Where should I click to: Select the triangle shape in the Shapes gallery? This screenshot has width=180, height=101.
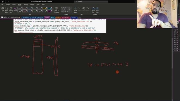69,10
